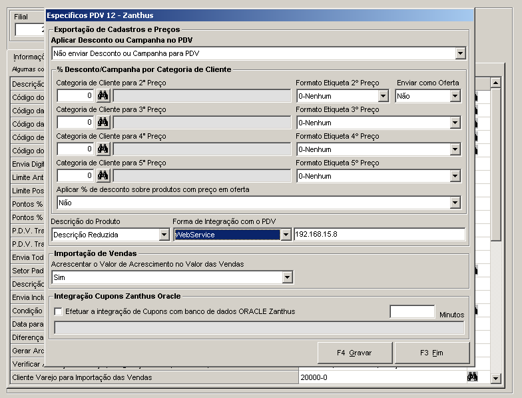Click the Minutos interval input field
The height and width of the screenshot is (398, 522).
click(x=412, y=312)
